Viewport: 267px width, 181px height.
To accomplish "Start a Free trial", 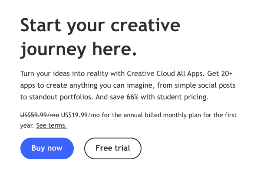I will tap(113, 148).
